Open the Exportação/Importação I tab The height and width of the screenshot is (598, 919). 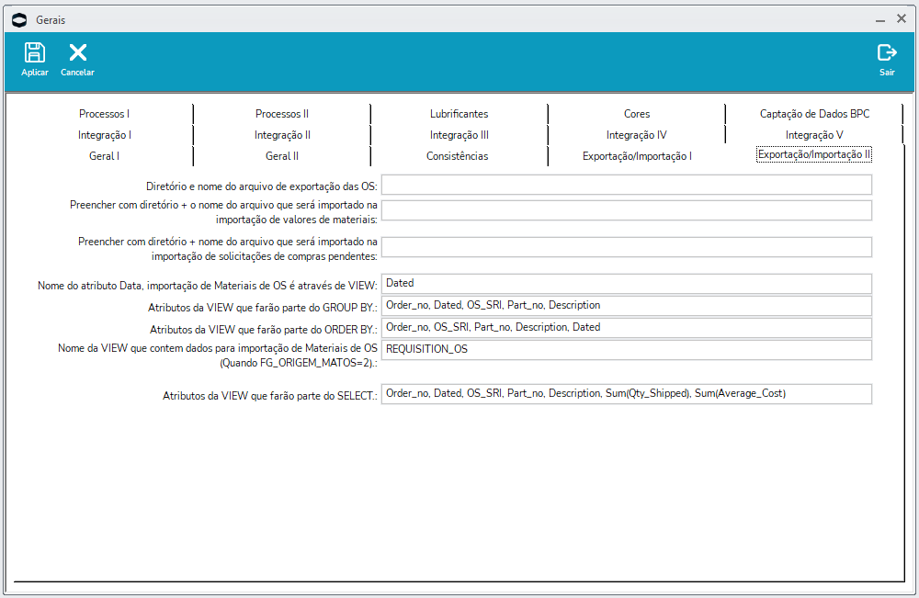(637, 156)
